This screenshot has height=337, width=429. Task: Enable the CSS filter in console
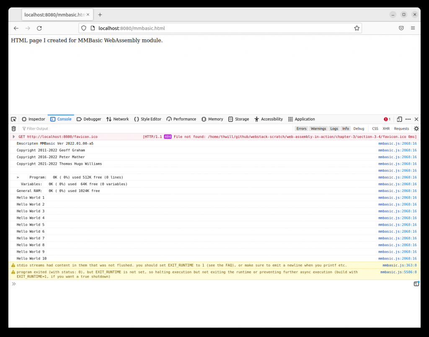point(375,129)
